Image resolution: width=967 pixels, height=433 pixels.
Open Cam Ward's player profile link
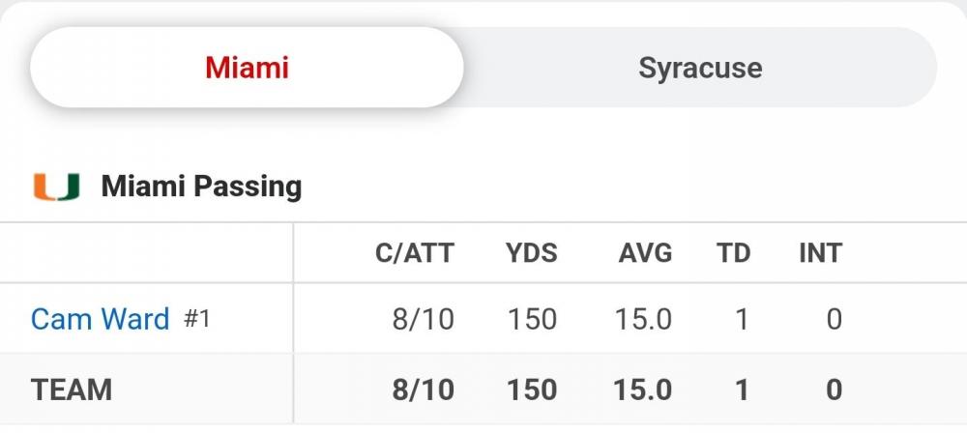100,319
